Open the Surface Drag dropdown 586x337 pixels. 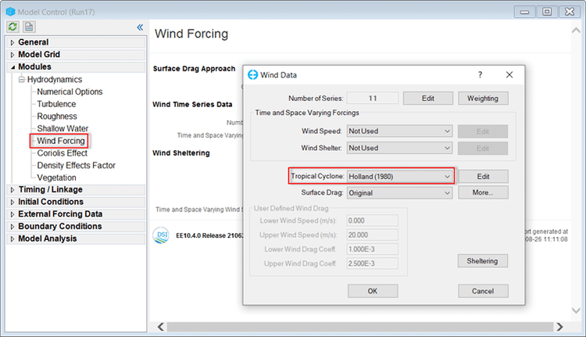(399, 193)
